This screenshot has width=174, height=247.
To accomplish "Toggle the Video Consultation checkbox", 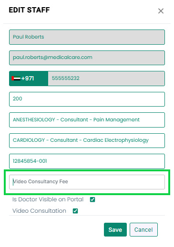I will point(75,211).
